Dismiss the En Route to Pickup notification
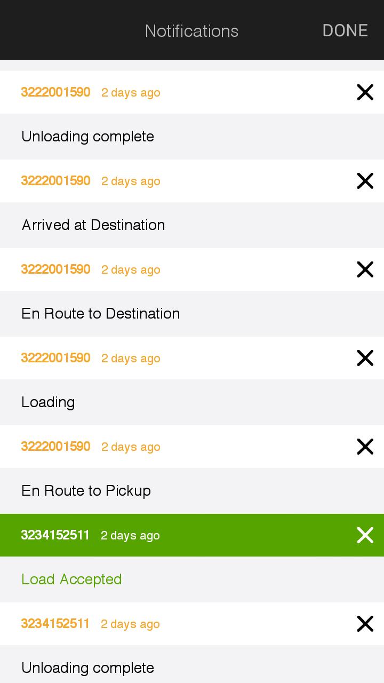The height and width of the screenshot is (683, 384). 365,447
